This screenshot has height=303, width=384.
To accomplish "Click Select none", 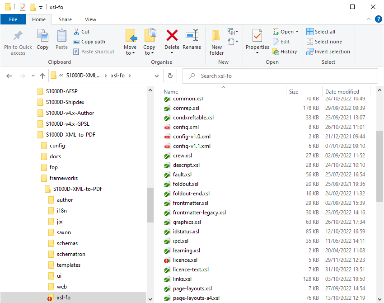I will [x=324, y=42].
